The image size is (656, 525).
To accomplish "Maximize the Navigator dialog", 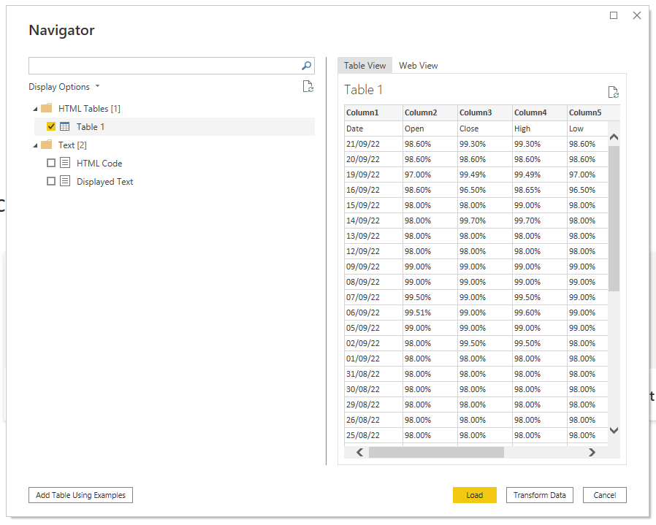I will click(614, 15).
